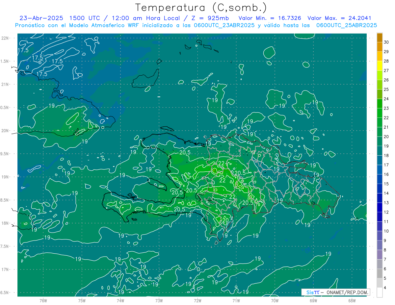The image size is (395, 305).
Task: Click the "17N" latitude axis label
Action: pyautogui.click(x=6, y=269)
